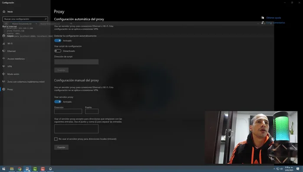Select the Acceso telefónico entry label
The height and width of the screenshot is (172, 303).
[16, 58]
